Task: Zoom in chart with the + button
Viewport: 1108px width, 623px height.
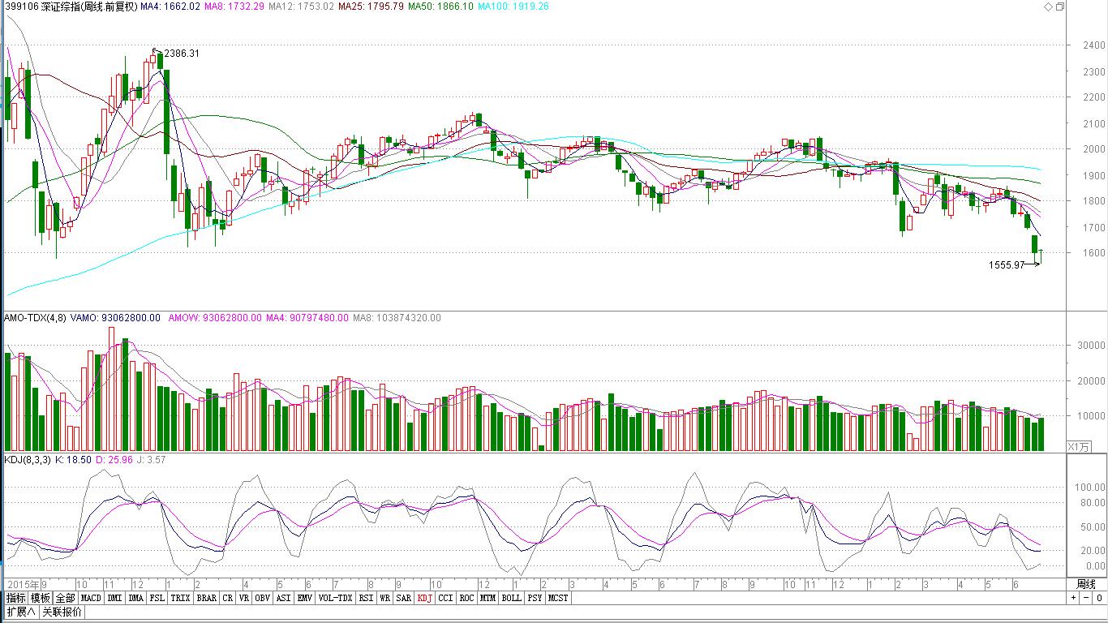Action: point(1073,598)
